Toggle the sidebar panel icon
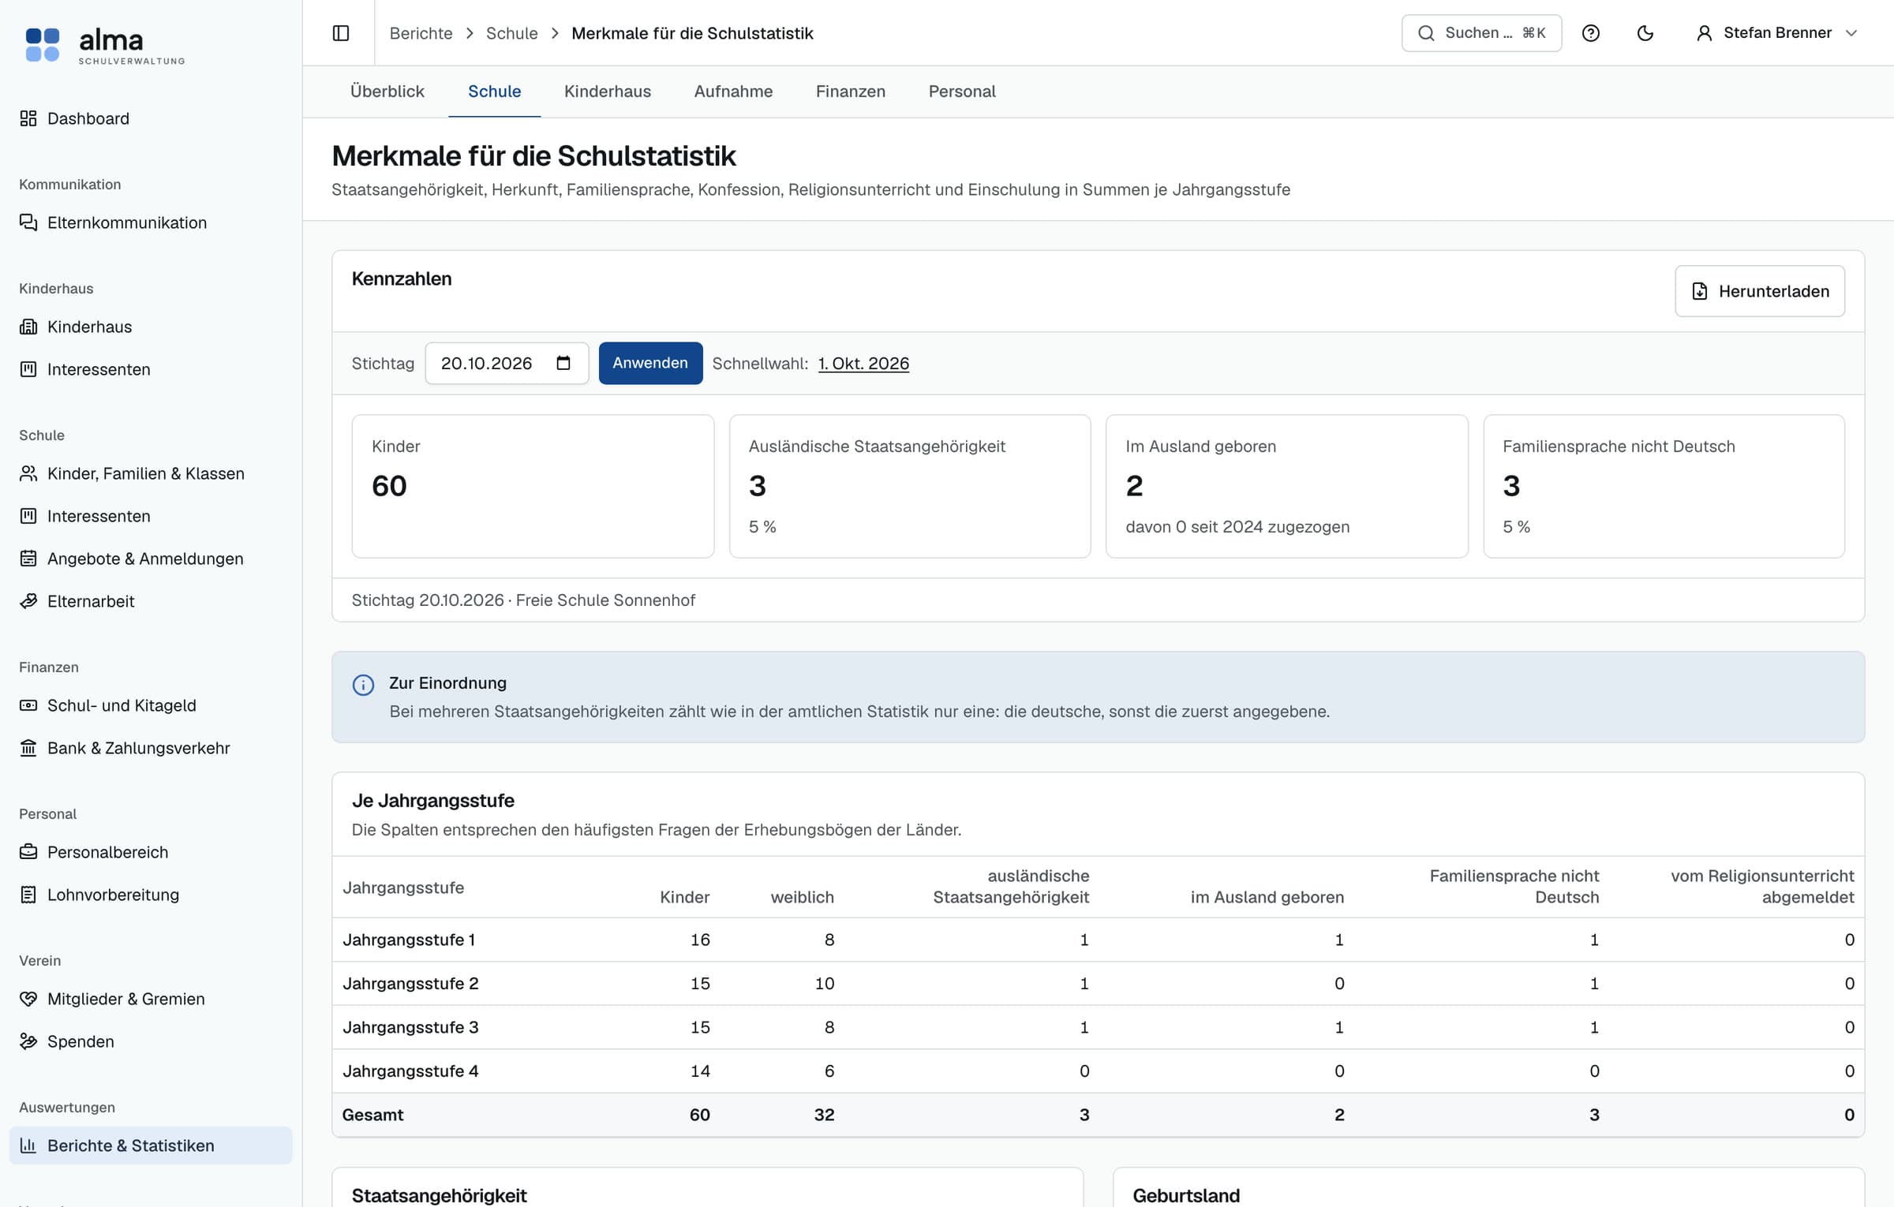 tap(341, 33)
